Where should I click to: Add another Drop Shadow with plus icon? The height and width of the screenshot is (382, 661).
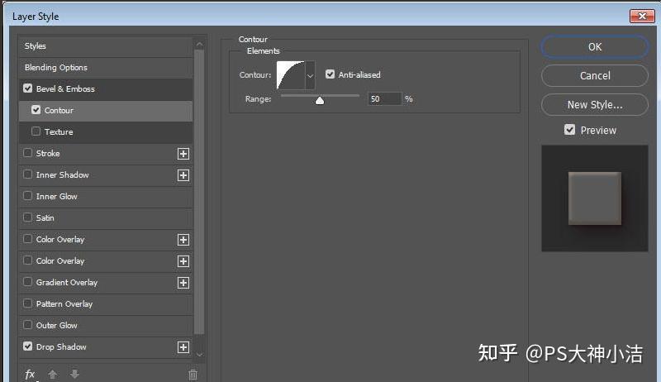[x=183, y=347]
